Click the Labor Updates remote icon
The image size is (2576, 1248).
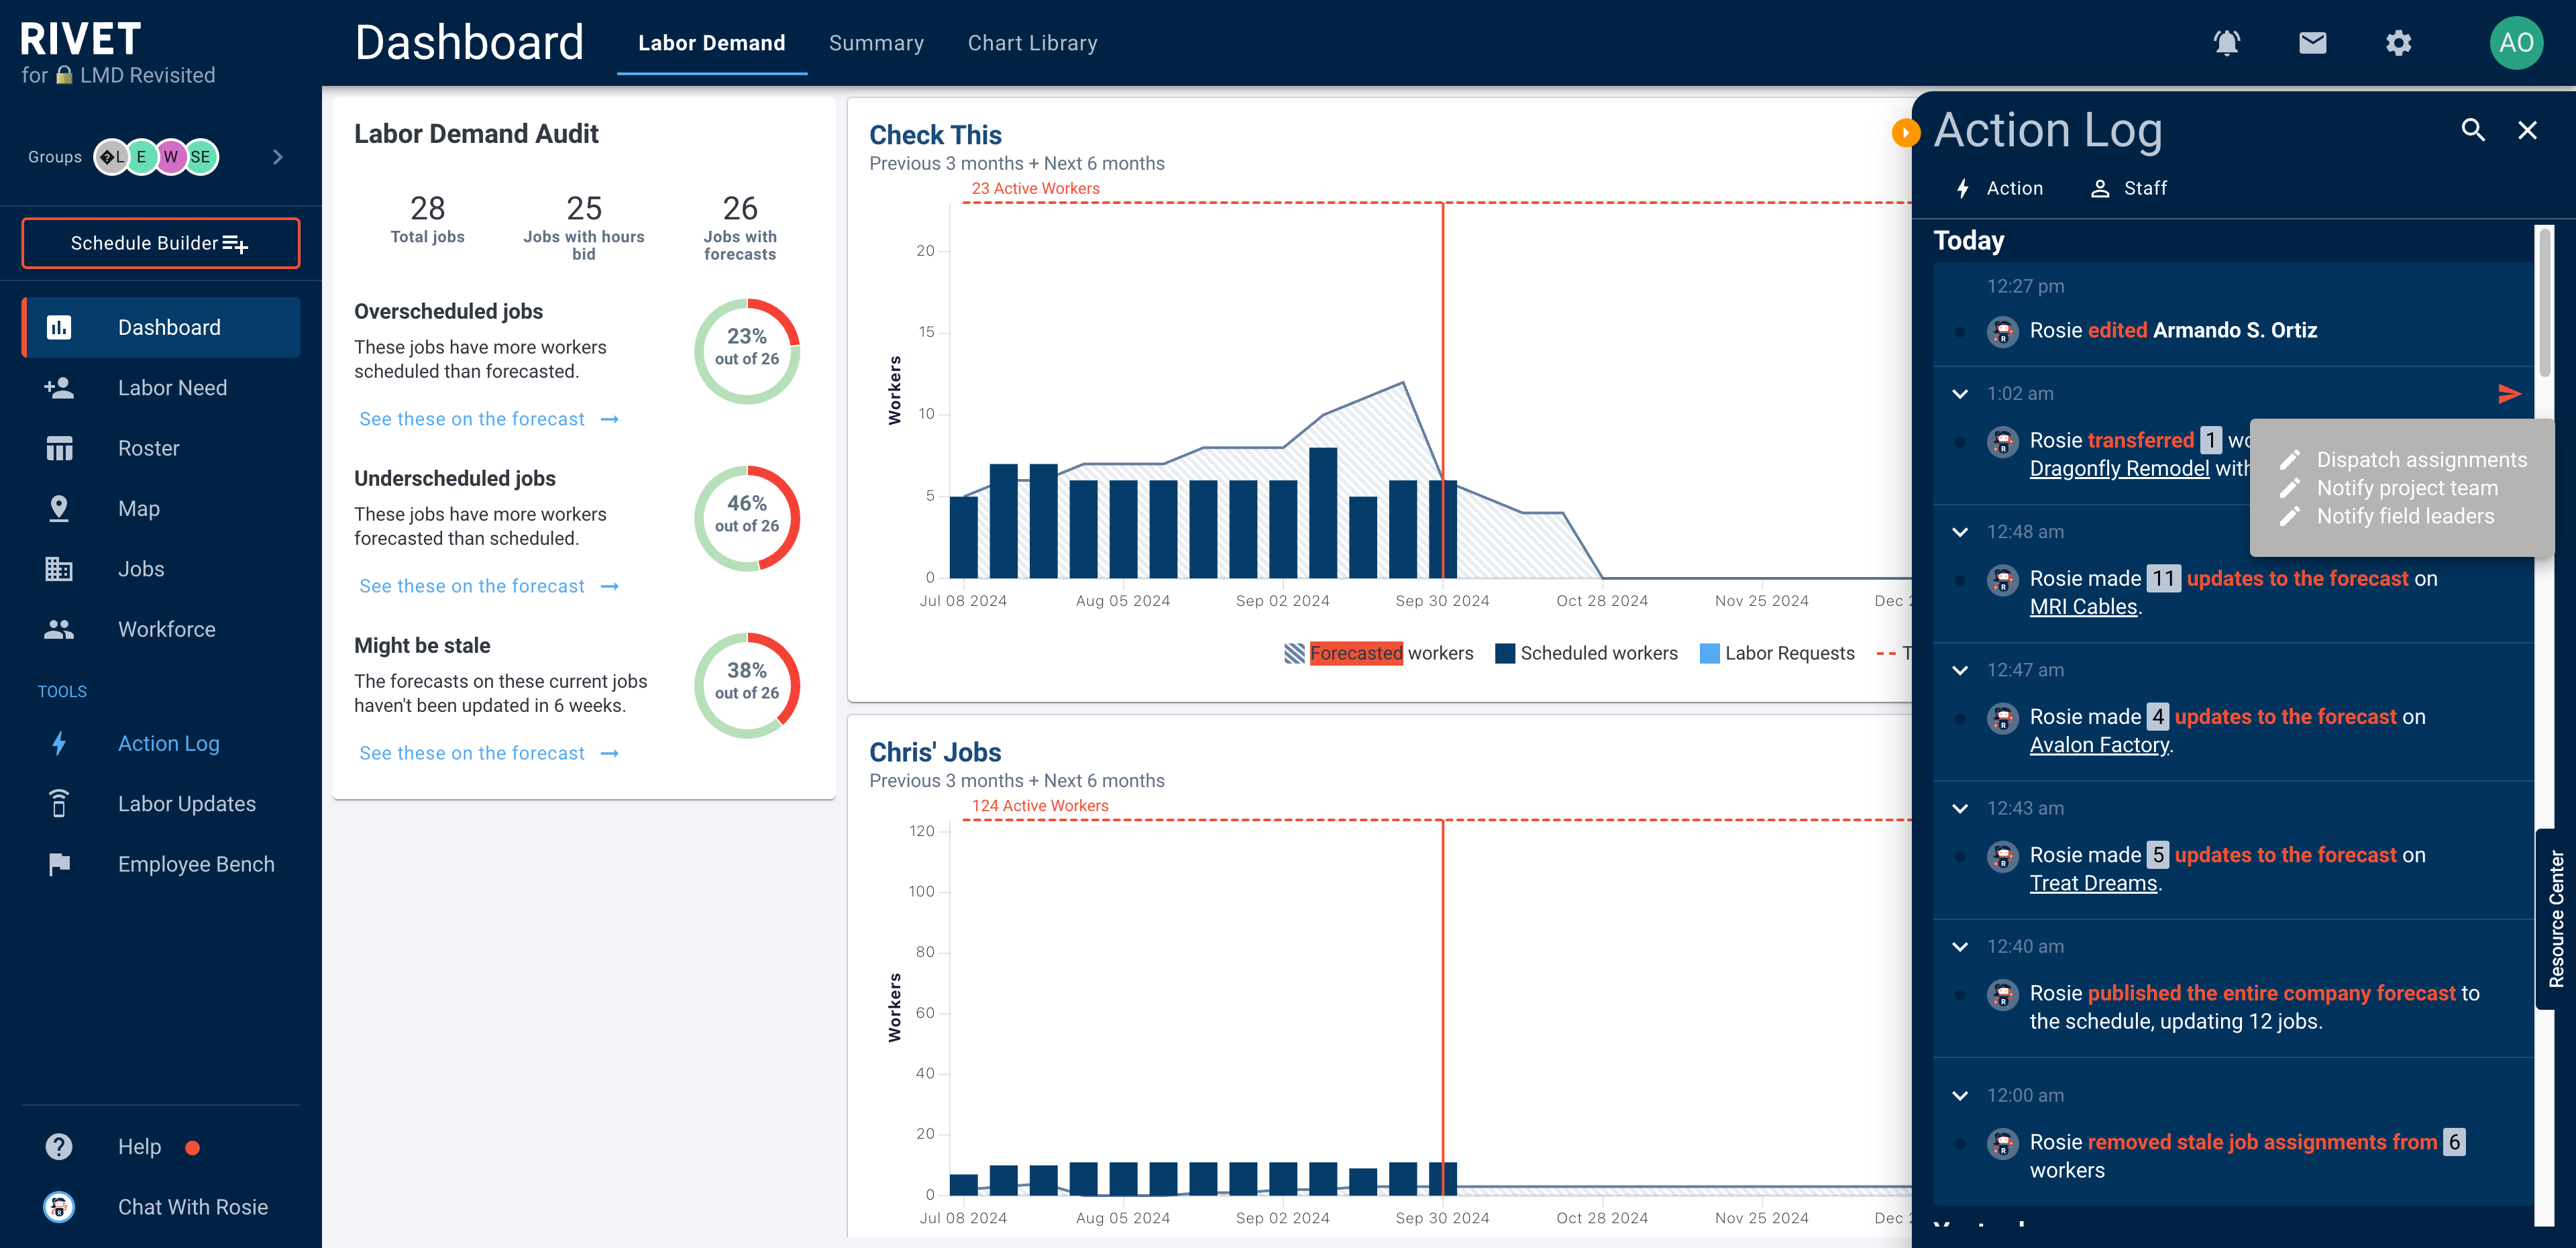(x=59, y=803)
